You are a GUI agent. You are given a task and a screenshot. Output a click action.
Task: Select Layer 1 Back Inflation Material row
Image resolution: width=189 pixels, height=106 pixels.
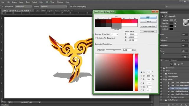coord(180,94)
